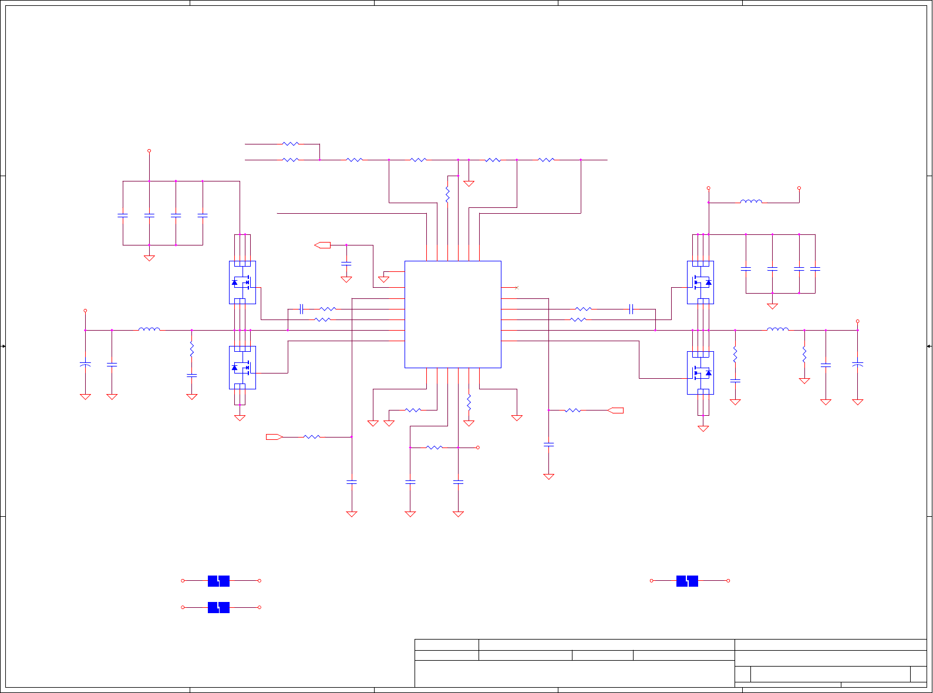Click the input port feeding the bottom-left resistor
Viewport: 933px width, 693px height.
pos(274,437)
